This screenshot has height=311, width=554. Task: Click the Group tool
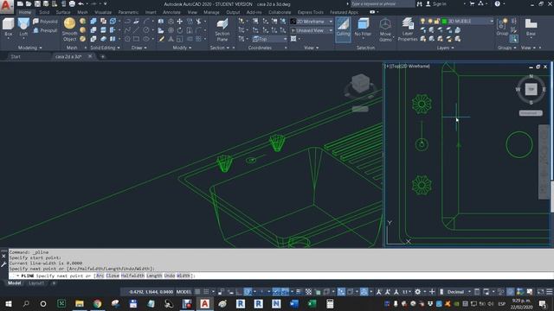[x=502, y=28]
